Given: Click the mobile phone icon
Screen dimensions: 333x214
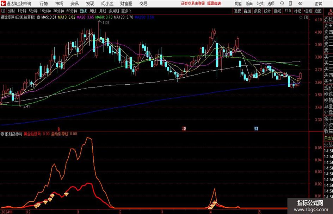Looking at the screenshot, I should click(x=290, y=4).
